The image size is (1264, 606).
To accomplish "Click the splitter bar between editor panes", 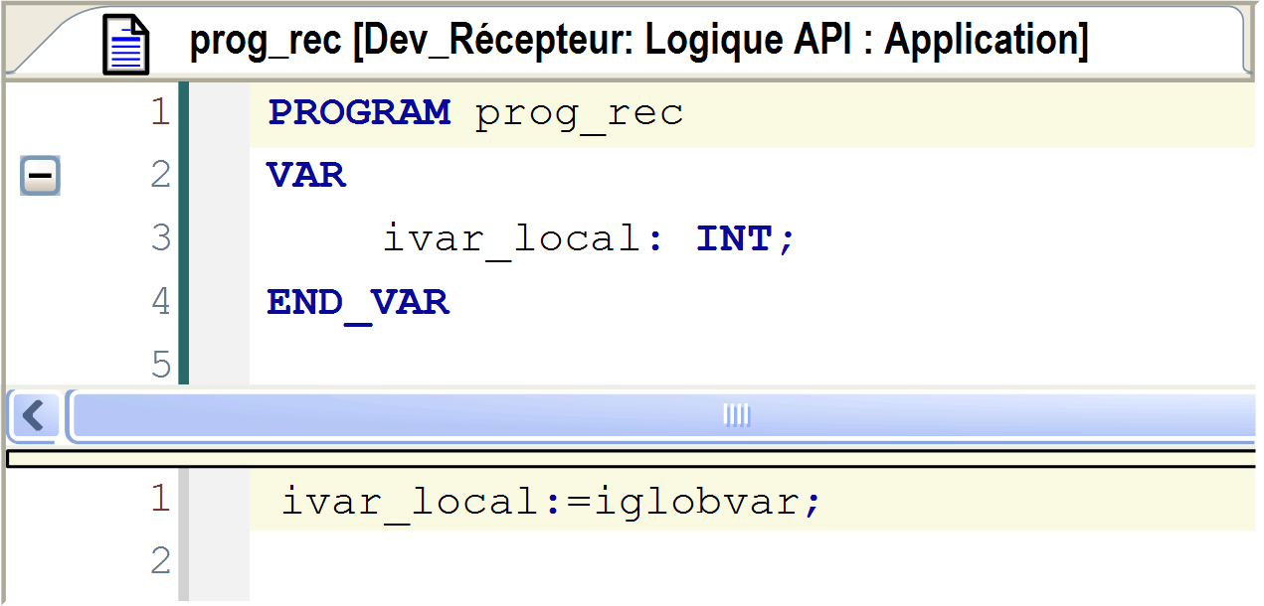I will (632, 458).
